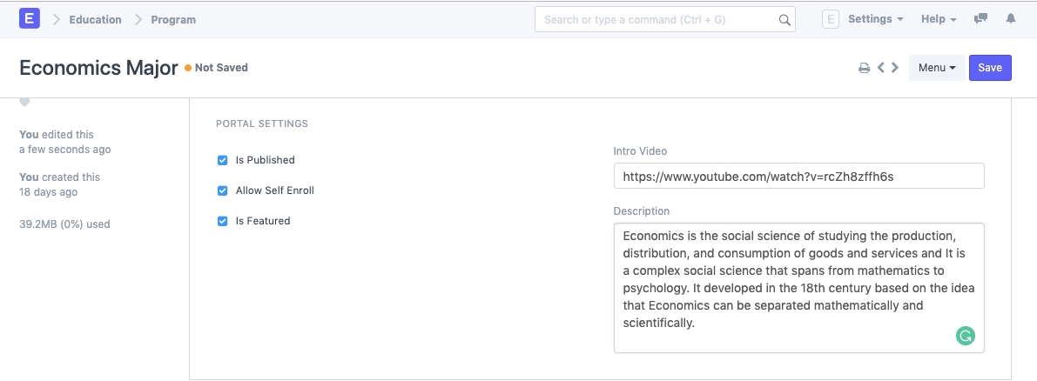Disable the Is Featured checkbox
1037x381 pixels.
[223, 221]
